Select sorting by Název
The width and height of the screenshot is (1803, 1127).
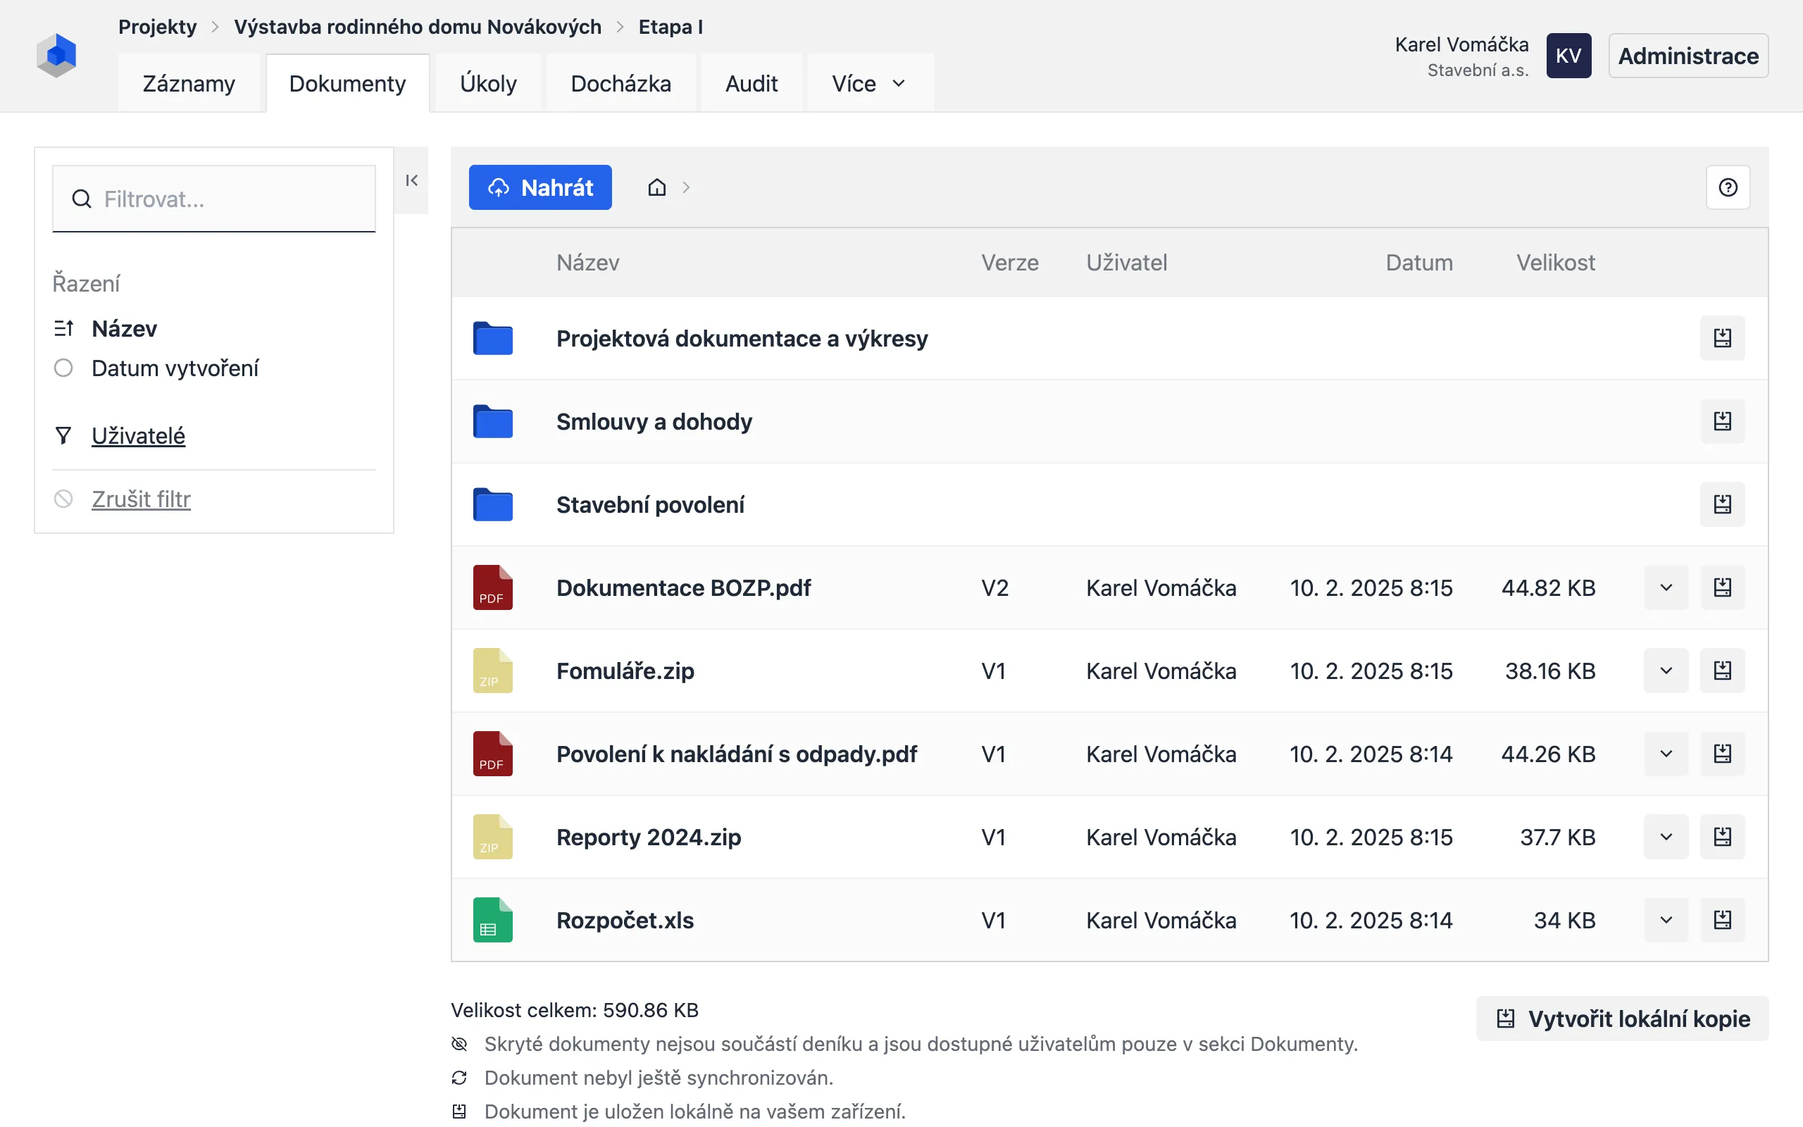(124, 329)
